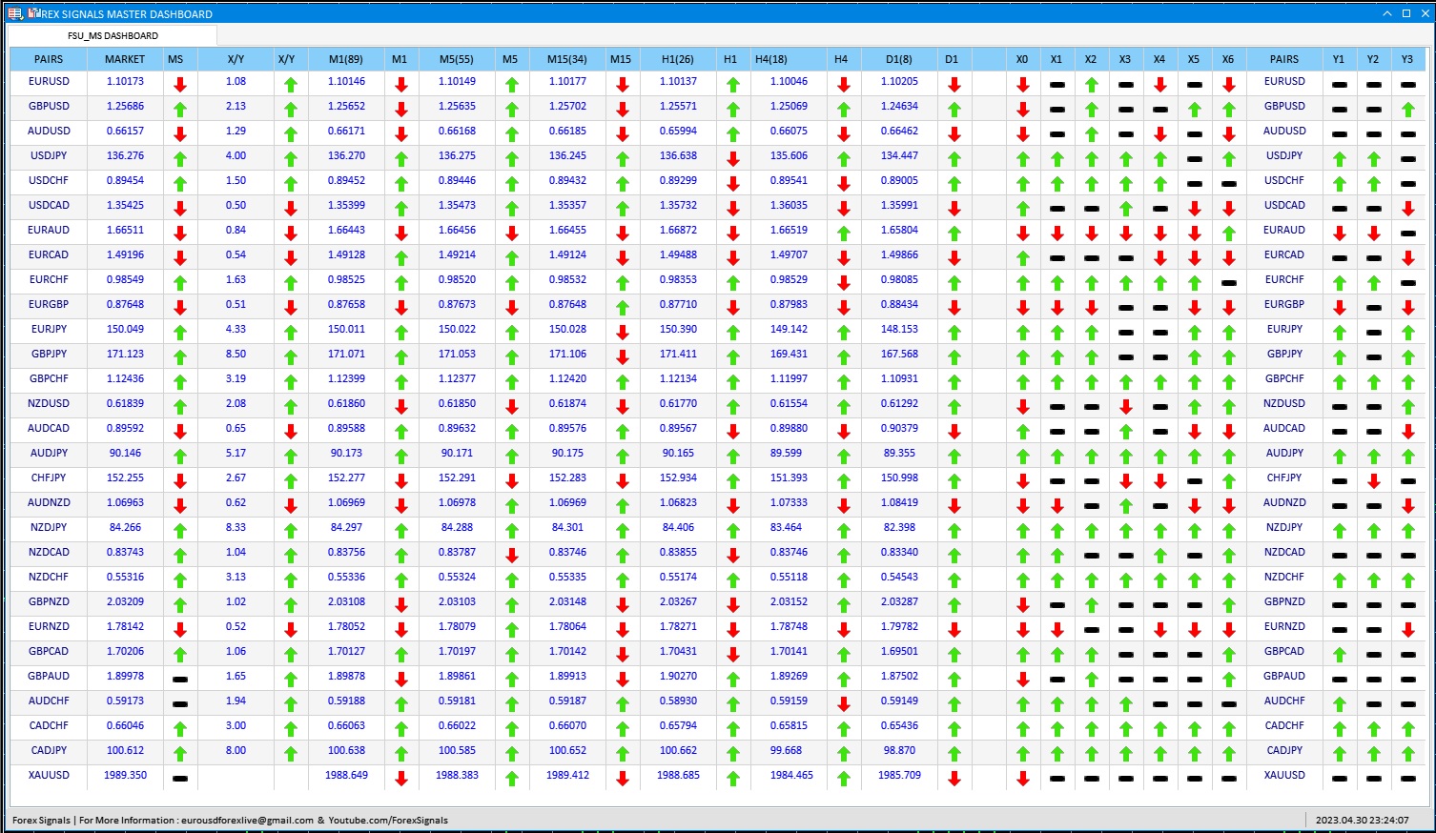Click AUDJPY X/Y value 5.17
This screenshot has height=833, width=1436.
click(236, 454)
